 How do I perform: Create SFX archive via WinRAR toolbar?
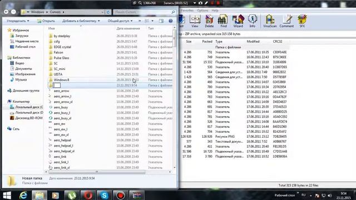[302, 21]
